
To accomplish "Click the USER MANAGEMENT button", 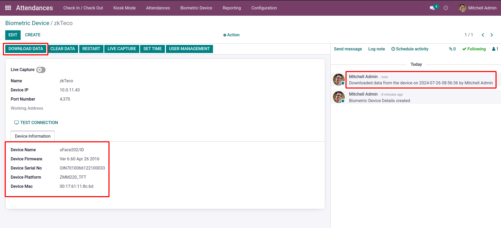I will click(189, 49).
